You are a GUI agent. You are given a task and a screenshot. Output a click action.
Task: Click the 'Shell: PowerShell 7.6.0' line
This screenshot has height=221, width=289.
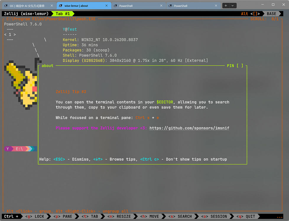90,55
